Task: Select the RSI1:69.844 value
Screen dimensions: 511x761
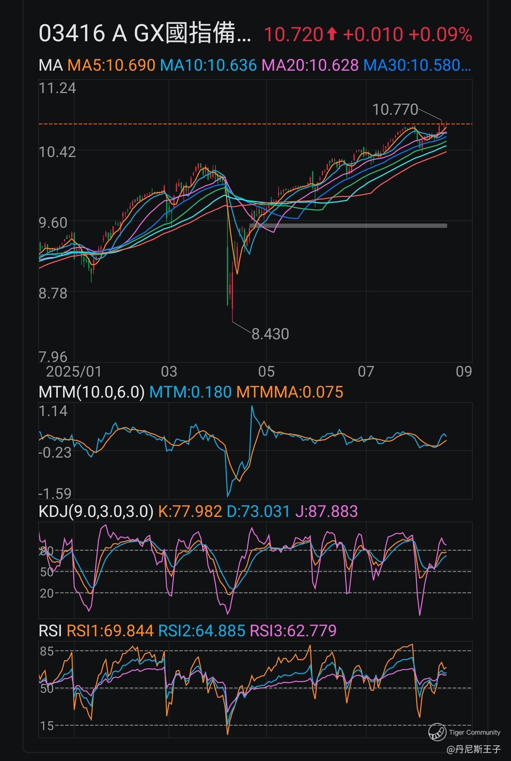Action: pyautogui.click(x=110, y=631)
